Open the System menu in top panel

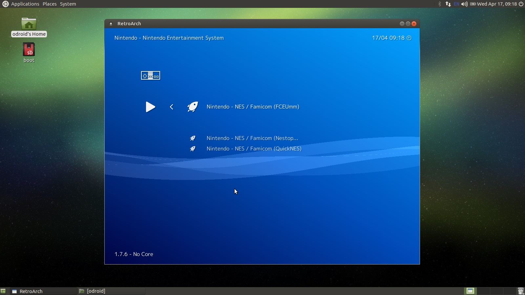[68, 4]
